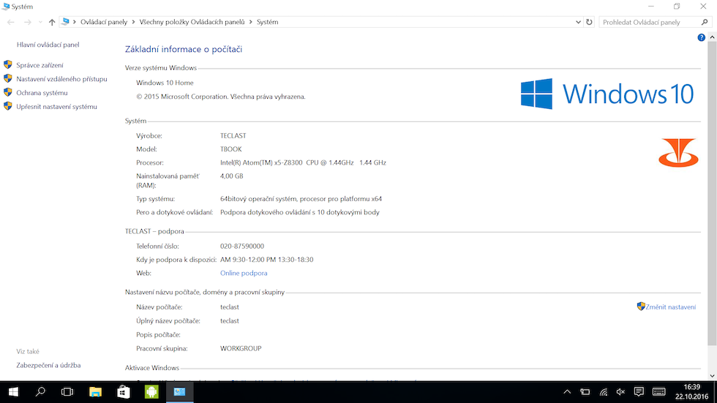The width and height of the screenshot is (717, 403).
Task: Open the Windows Store taskbar icon
Action: tap(124, 391)
